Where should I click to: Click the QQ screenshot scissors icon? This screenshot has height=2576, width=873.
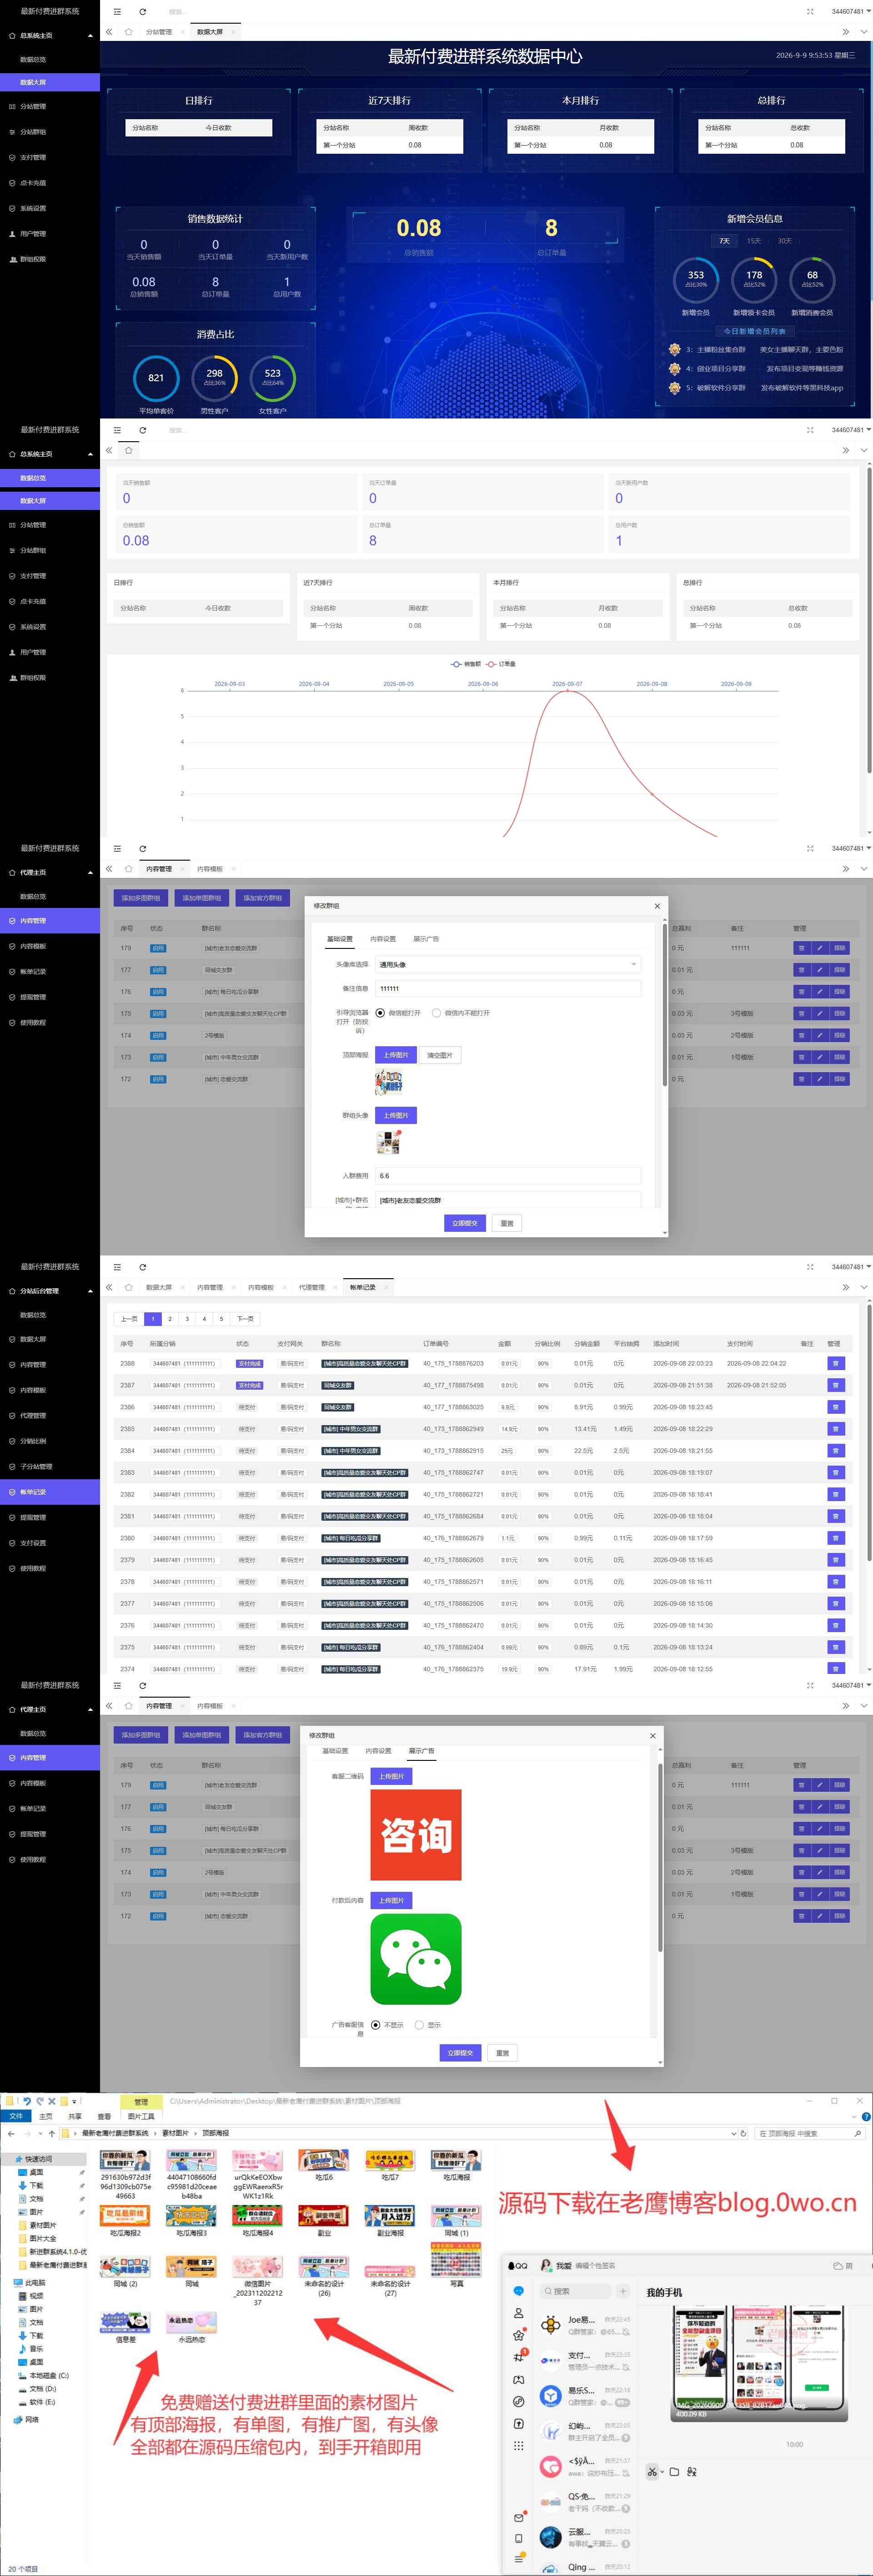pyautogui.click(x=651, y=2472)
